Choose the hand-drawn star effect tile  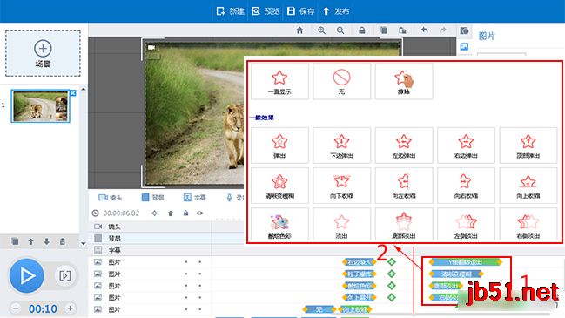(x=404, y=82)
